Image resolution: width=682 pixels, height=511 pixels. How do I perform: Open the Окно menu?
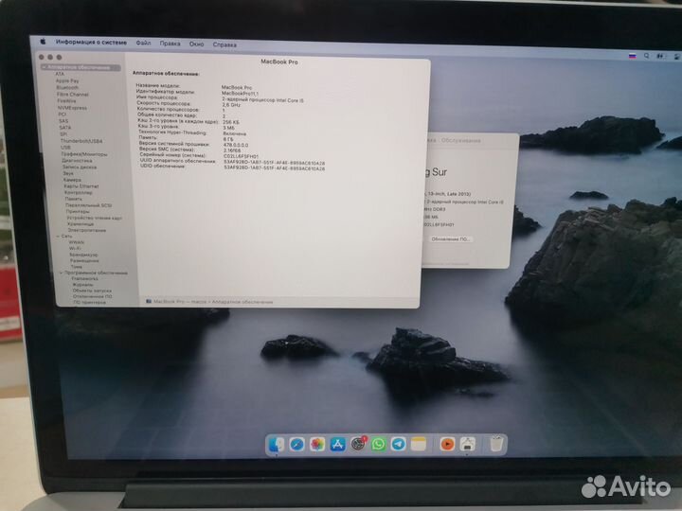pyautogui.click(x=197, y=44)
